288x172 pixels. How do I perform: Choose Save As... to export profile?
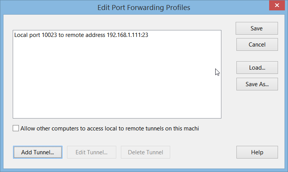pos(257,84)
